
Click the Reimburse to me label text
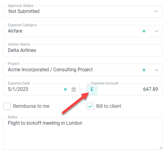click(x=31, y=106)
